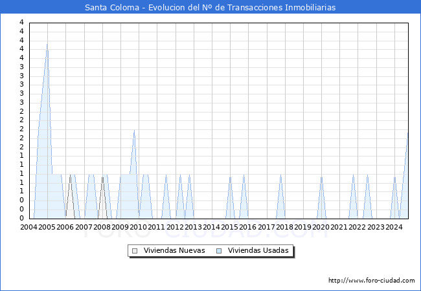Click the late-2024 rising peak at chart edge
This screenshot has height=291, width=421.
pyautogui.click(x=407, y=134)
